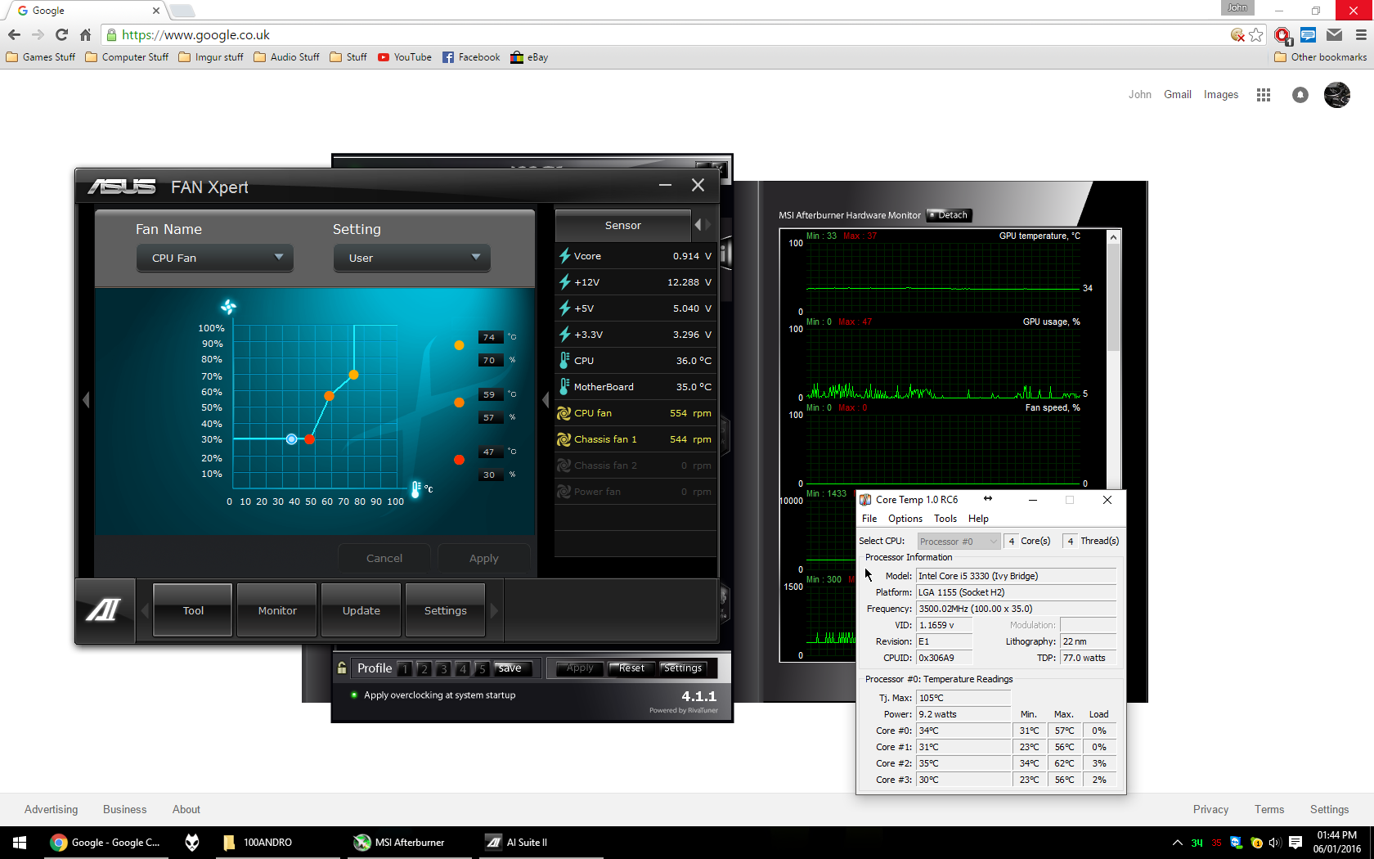Select MSI Afterburner profile slot 1
The height and width of the screenshot is (859, 1374).
pyautogui.click(x=405, y=668)
